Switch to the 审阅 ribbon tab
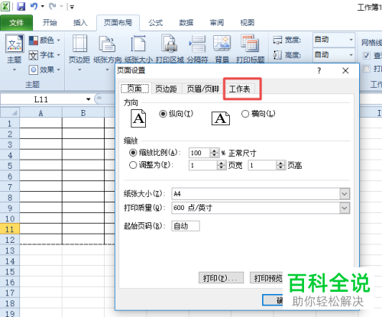The height and width of the screenshot is (317, 382). click(x=217, y=23)
